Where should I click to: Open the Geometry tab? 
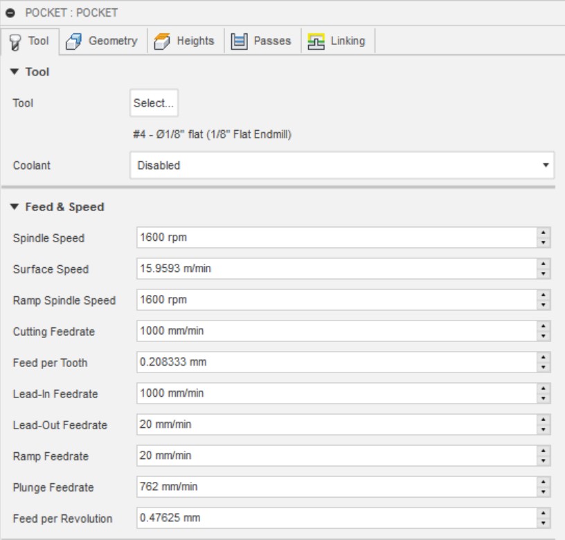(103, 41)
